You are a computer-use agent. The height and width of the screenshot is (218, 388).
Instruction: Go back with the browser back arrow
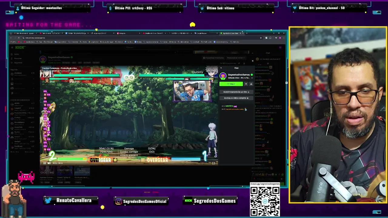pos(11,38)
